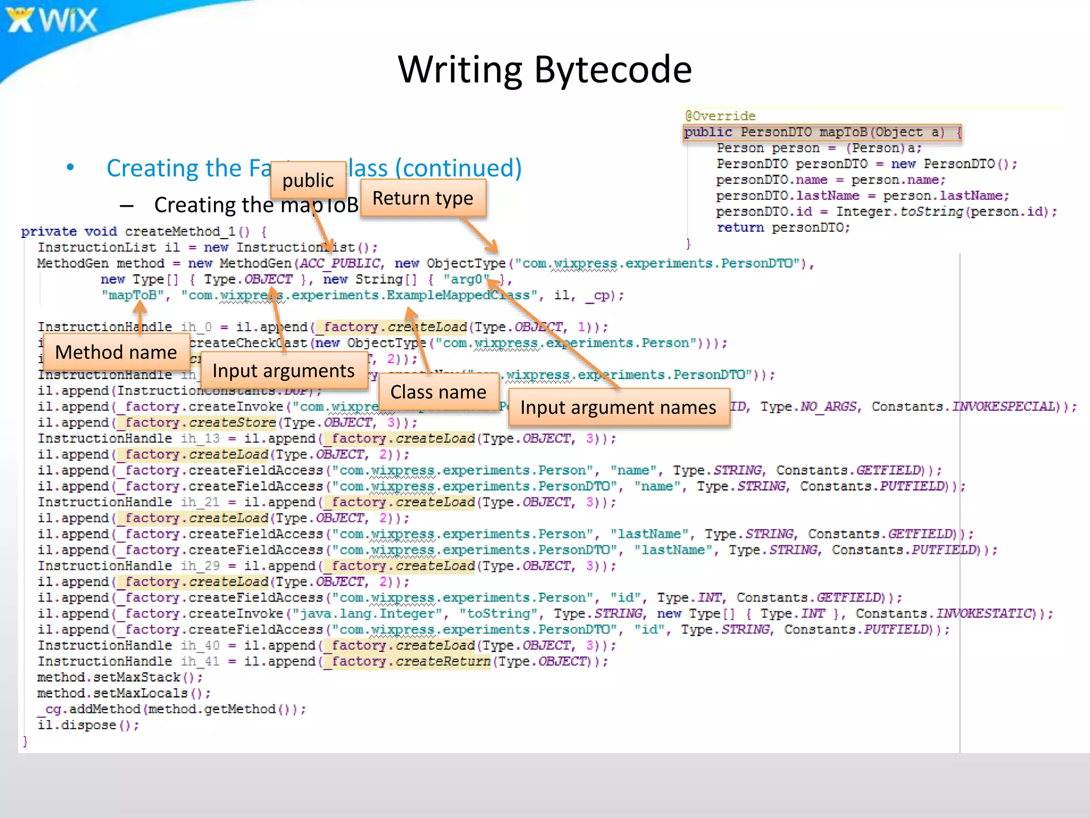Click the 'Return type' callout box
1090x818 pixels.
[423, 198]
